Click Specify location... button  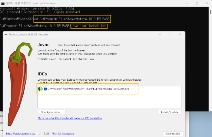point(52,112)
